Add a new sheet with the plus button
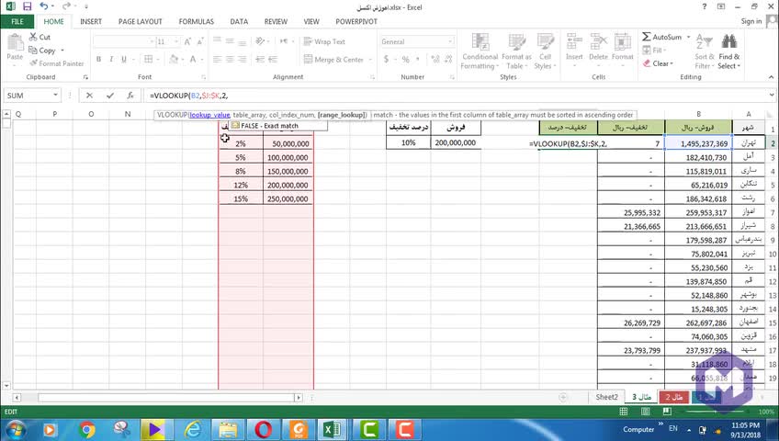Screen dimensions: 779x441 563,397
